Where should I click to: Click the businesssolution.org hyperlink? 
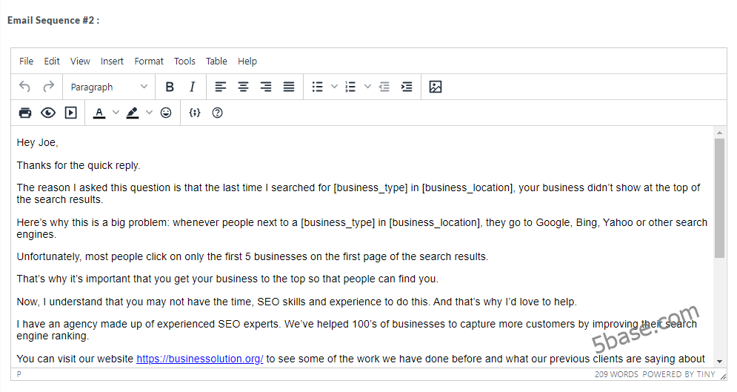click(200, 359)
